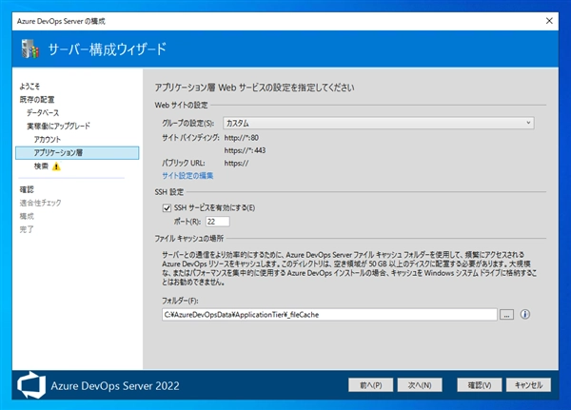Screen dimensions: 571x410
Task: Click the 構成 step label
Action: [x=27, y=216]
